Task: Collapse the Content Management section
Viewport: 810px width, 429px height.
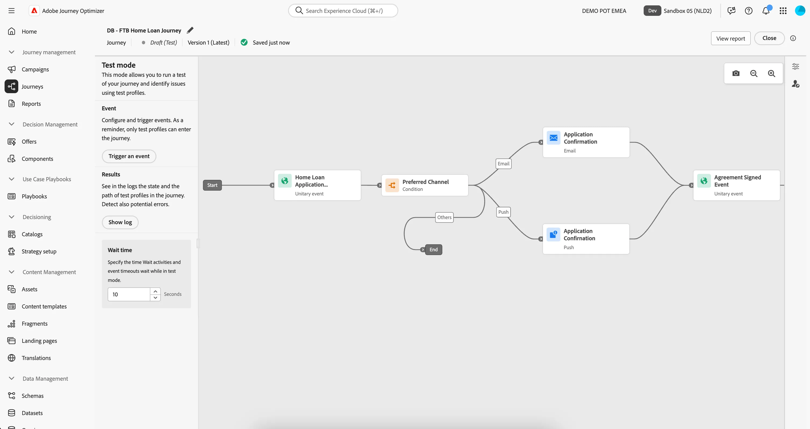Action: 12,272
